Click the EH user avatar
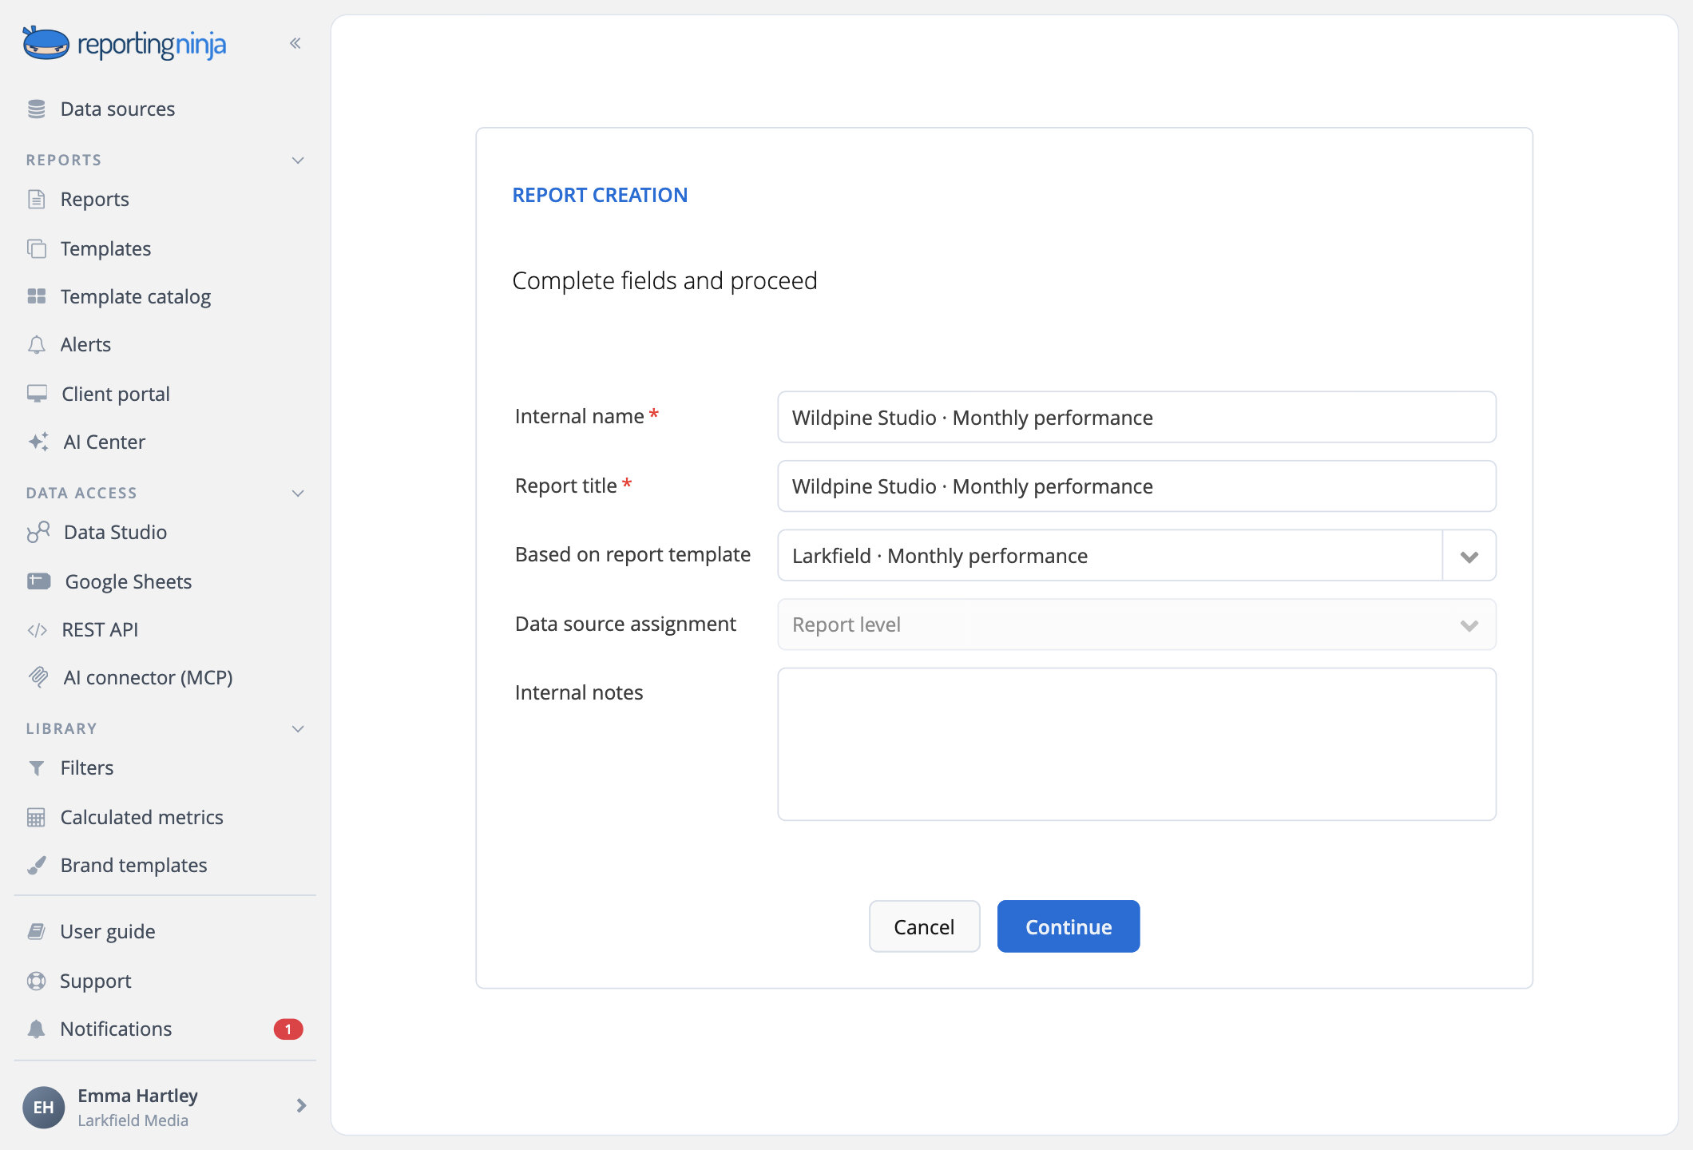Viewport: 1693px width, 1150px height. point(43,1107)
